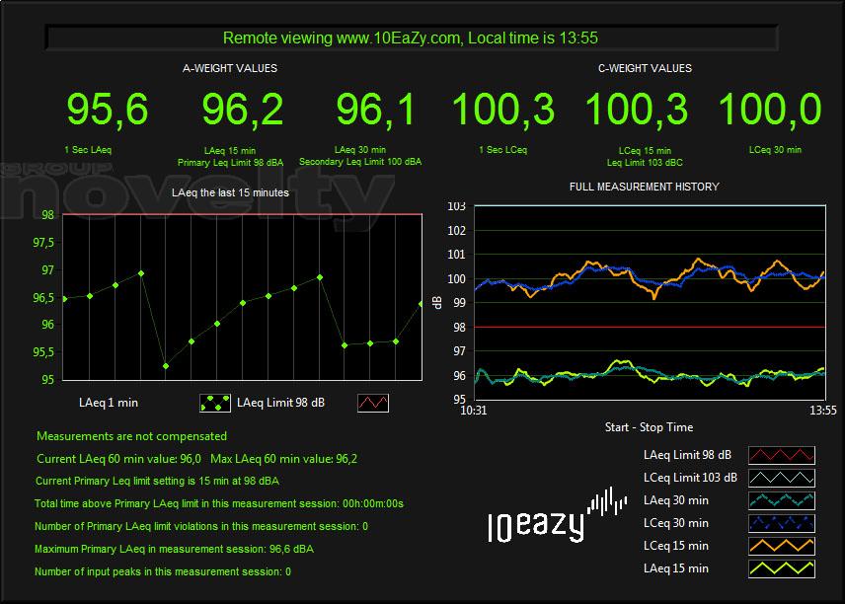Click the red line legend icon below left chart
The width and height of the screenshot is (845, 604).
[x=373, y=403]
